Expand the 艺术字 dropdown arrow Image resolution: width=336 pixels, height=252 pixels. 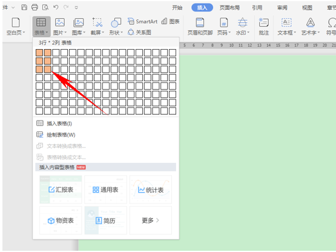coord(318,33)
